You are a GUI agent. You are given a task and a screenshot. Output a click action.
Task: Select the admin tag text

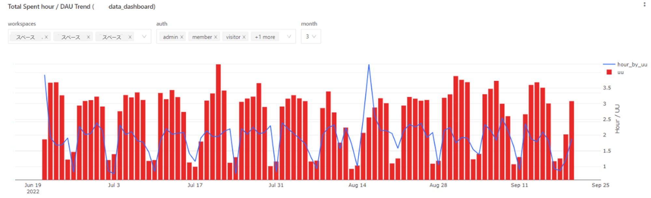click(170, 37)
